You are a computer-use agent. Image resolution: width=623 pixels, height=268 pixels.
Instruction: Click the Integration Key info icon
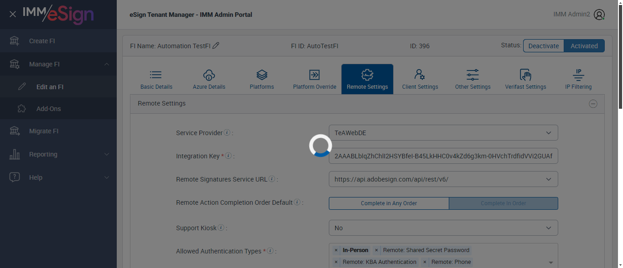tap(228, 156)
